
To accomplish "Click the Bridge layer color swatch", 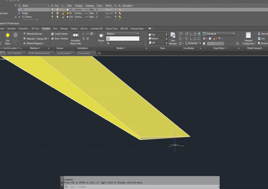I will pyautogui.click(x=68, y=13).
